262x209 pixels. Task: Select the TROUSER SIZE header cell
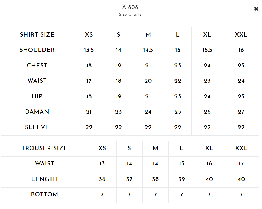point(45,148)
